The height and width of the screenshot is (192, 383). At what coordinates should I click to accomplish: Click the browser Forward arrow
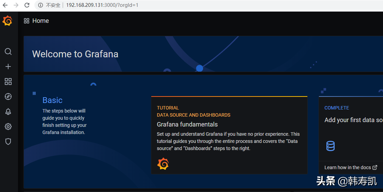coord(16,5)
